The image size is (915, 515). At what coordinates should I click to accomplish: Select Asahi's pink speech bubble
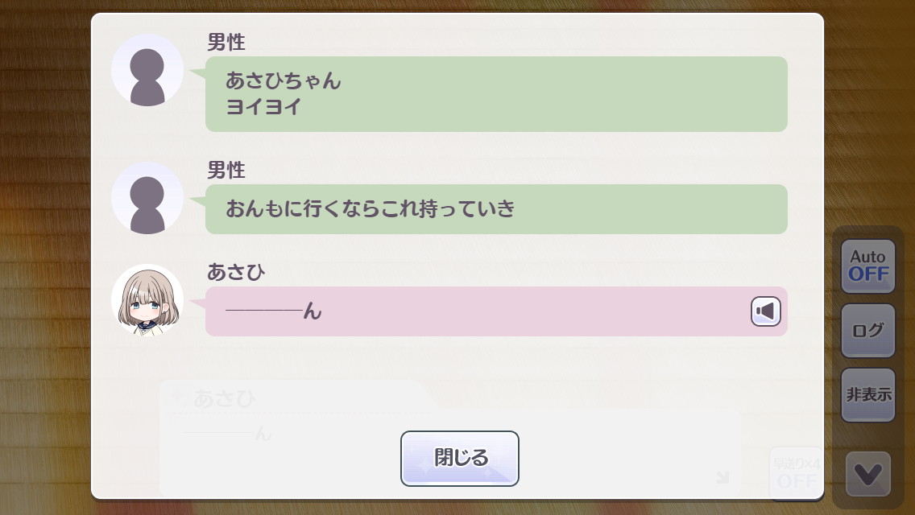coord(475,311)
